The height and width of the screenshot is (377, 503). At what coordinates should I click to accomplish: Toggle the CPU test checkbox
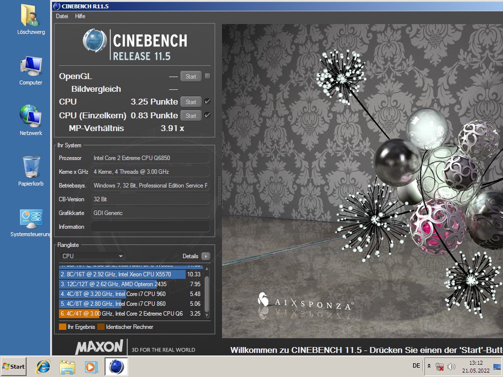(208, 101)
